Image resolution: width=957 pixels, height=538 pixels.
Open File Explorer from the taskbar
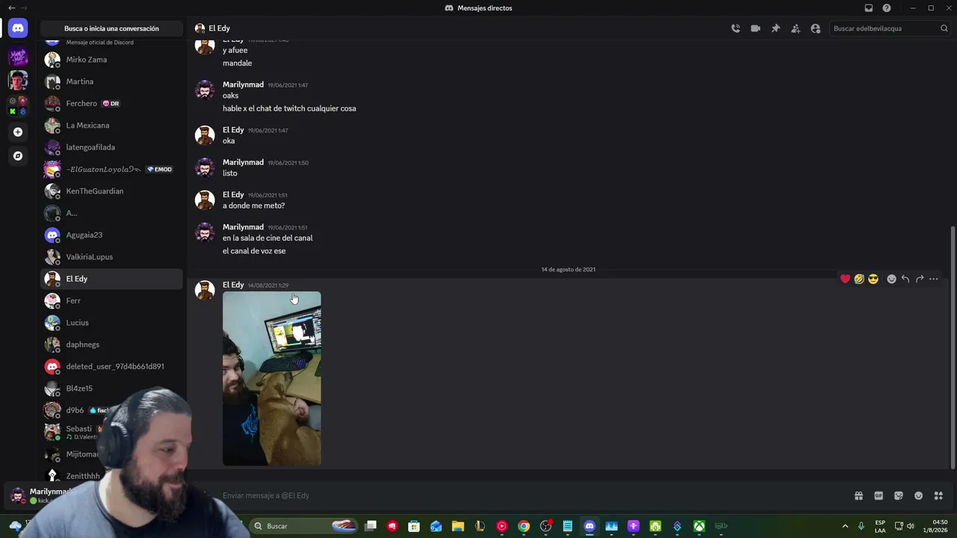tap(458, 526)
